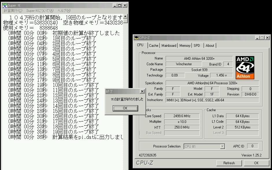Minimize the Super Pi window
This screenshot has height=170, width=272.
click(x=115, y=5)
